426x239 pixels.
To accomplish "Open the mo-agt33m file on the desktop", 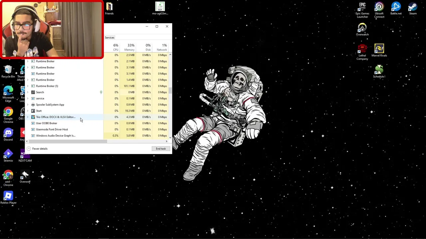I will tap(160, 9).
